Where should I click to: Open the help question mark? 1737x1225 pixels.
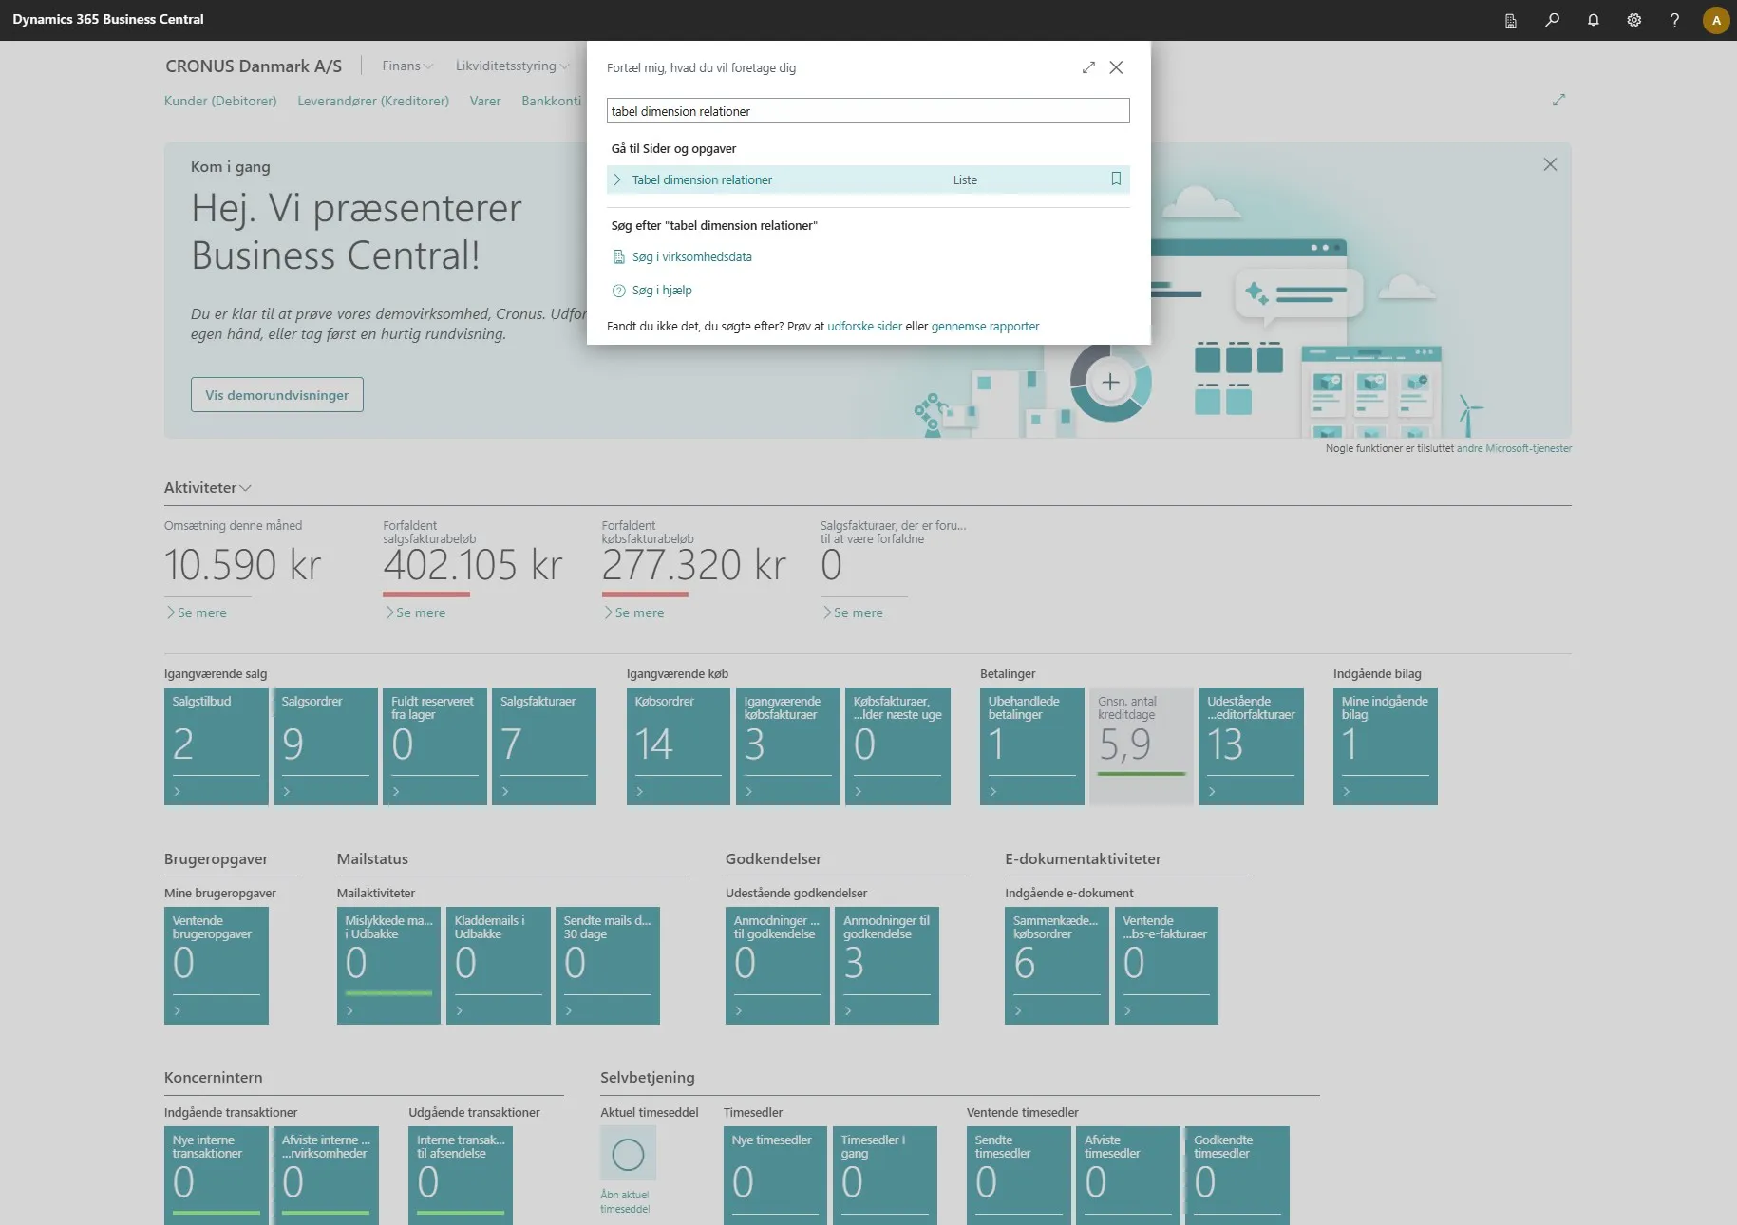point(1674,20)
